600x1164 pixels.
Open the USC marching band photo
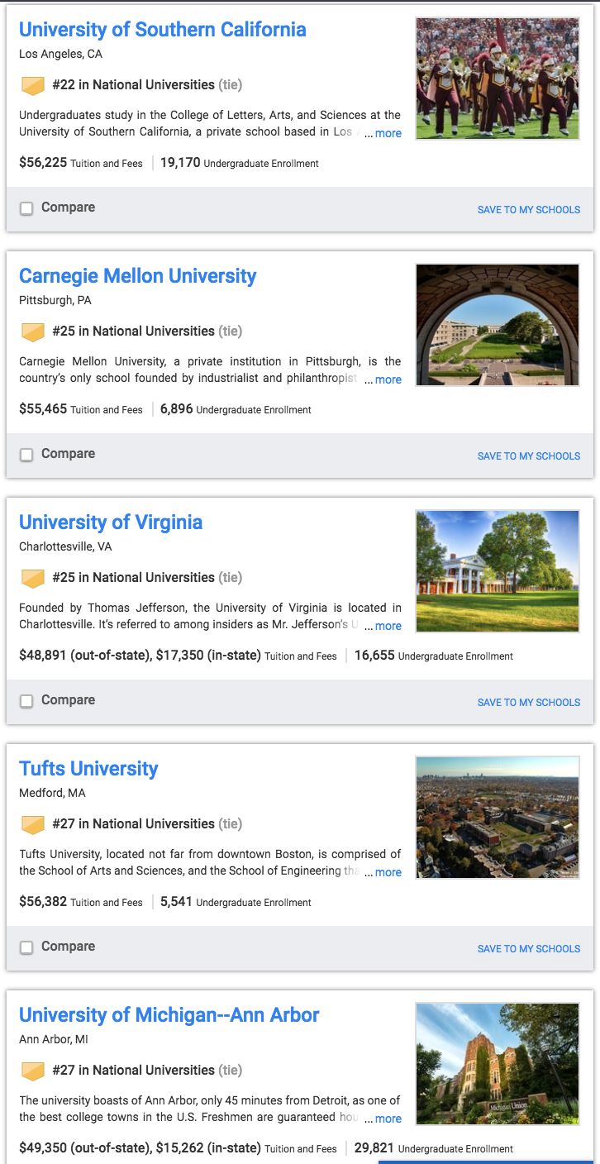click(498, 79)
